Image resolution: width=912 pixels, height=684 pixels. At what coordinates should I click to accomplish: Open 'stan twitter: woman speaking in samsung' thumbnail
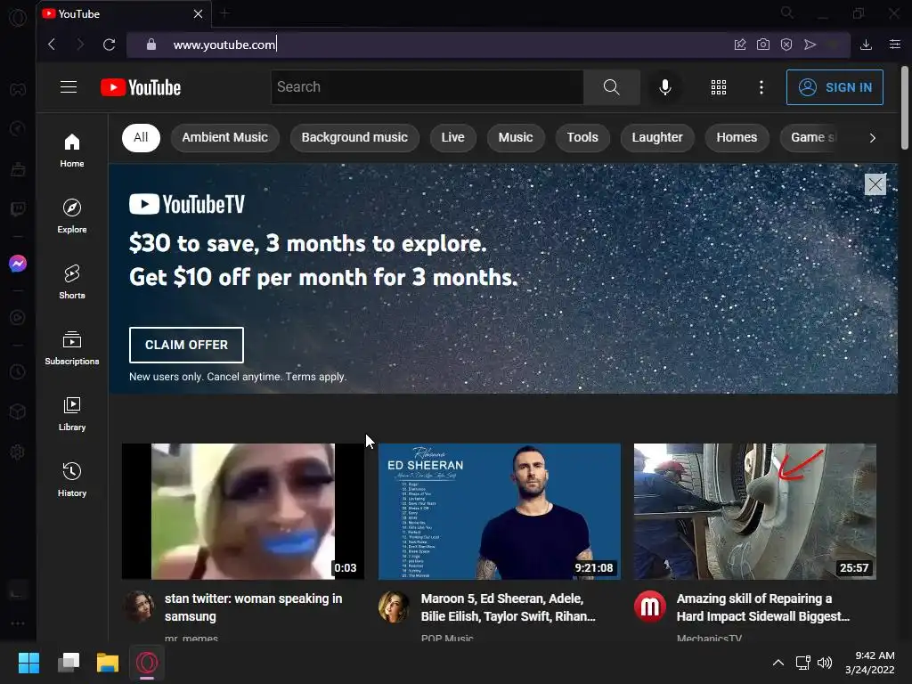coord(242,511)
